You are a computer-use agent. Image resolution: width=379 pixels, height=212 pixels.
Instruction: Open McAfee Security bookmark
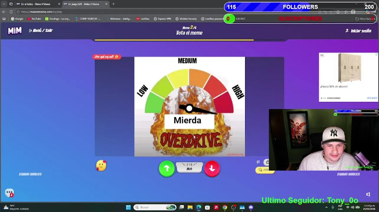(x=186, y=19)
